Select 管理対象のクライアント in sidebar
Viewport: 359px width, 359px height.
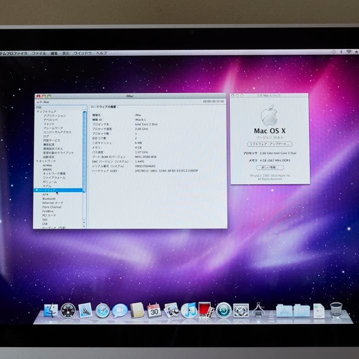58,153
